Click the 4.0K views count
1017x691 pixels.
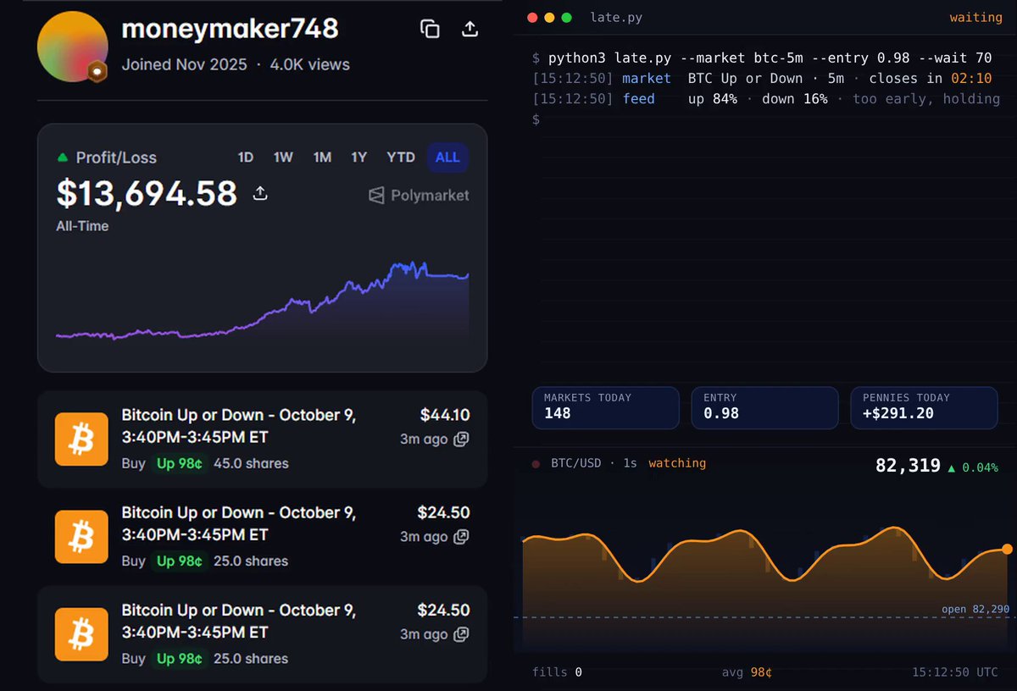point(309,64)
